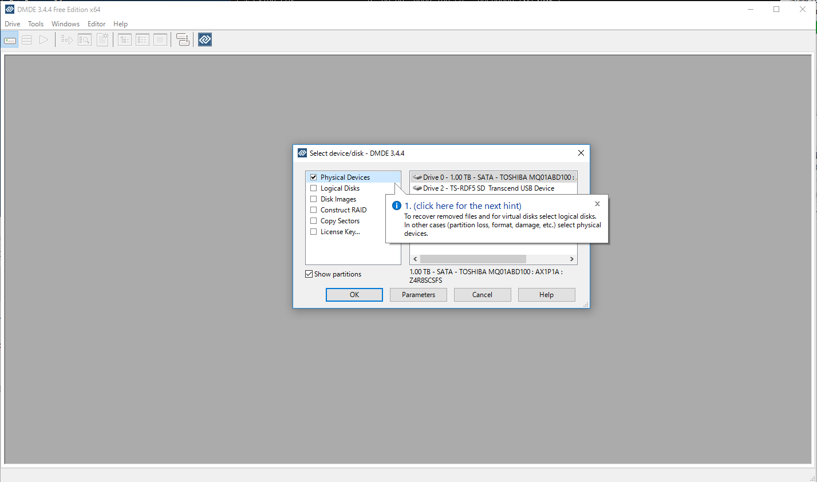The width and height of the screenshot is (817, 482).
Task: Click the Help button in dialog
Action: click(547, 295)
